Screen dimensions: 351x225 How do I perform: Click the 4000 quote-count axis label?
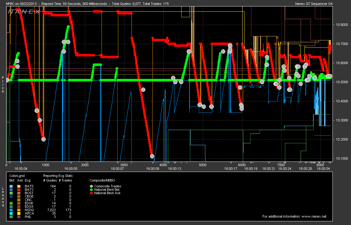click(163, 165)
